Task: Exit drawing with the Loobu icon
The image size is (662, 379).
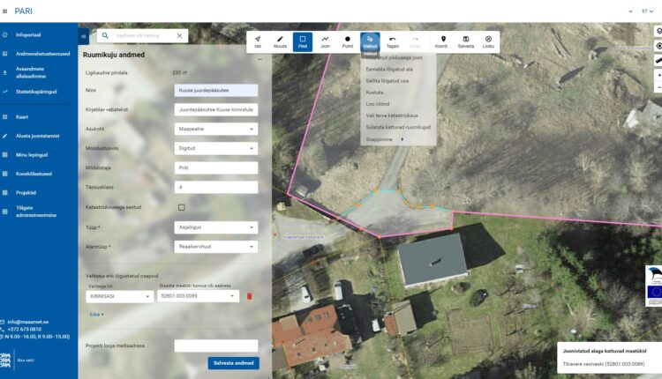Action: click(488, 41)
